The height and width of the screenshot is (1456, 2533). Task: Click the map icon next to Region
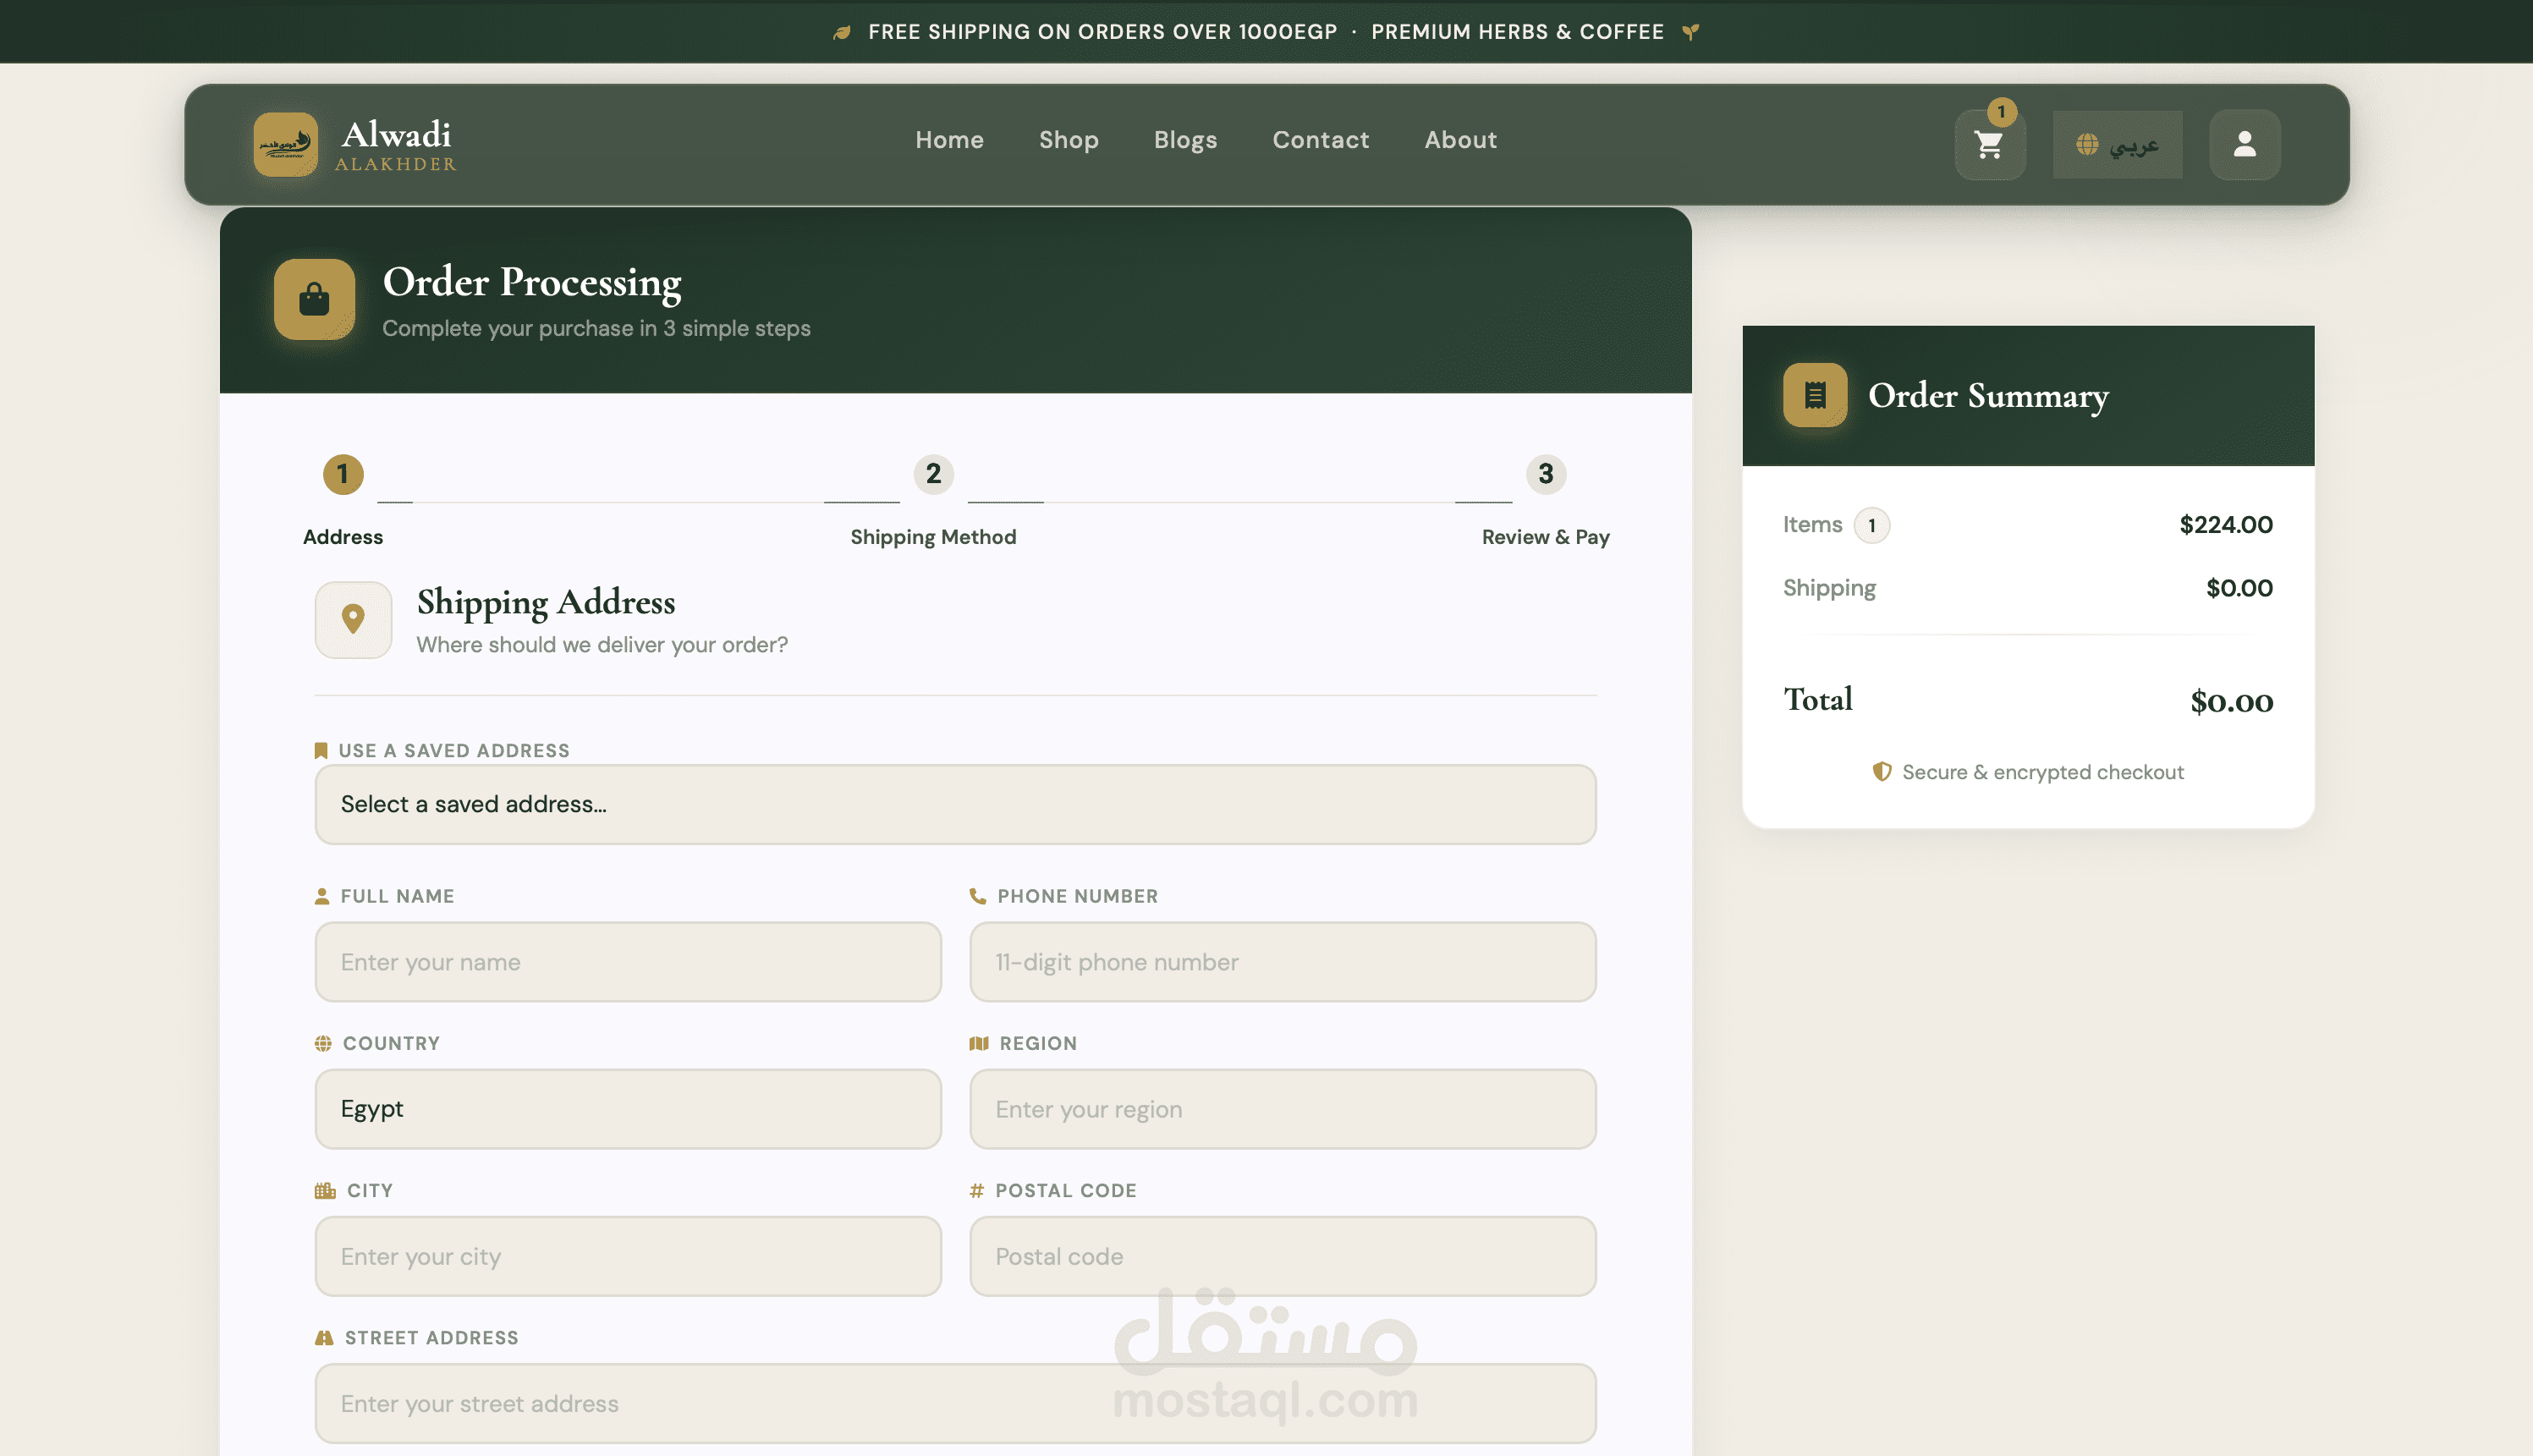coord(979,1043)
